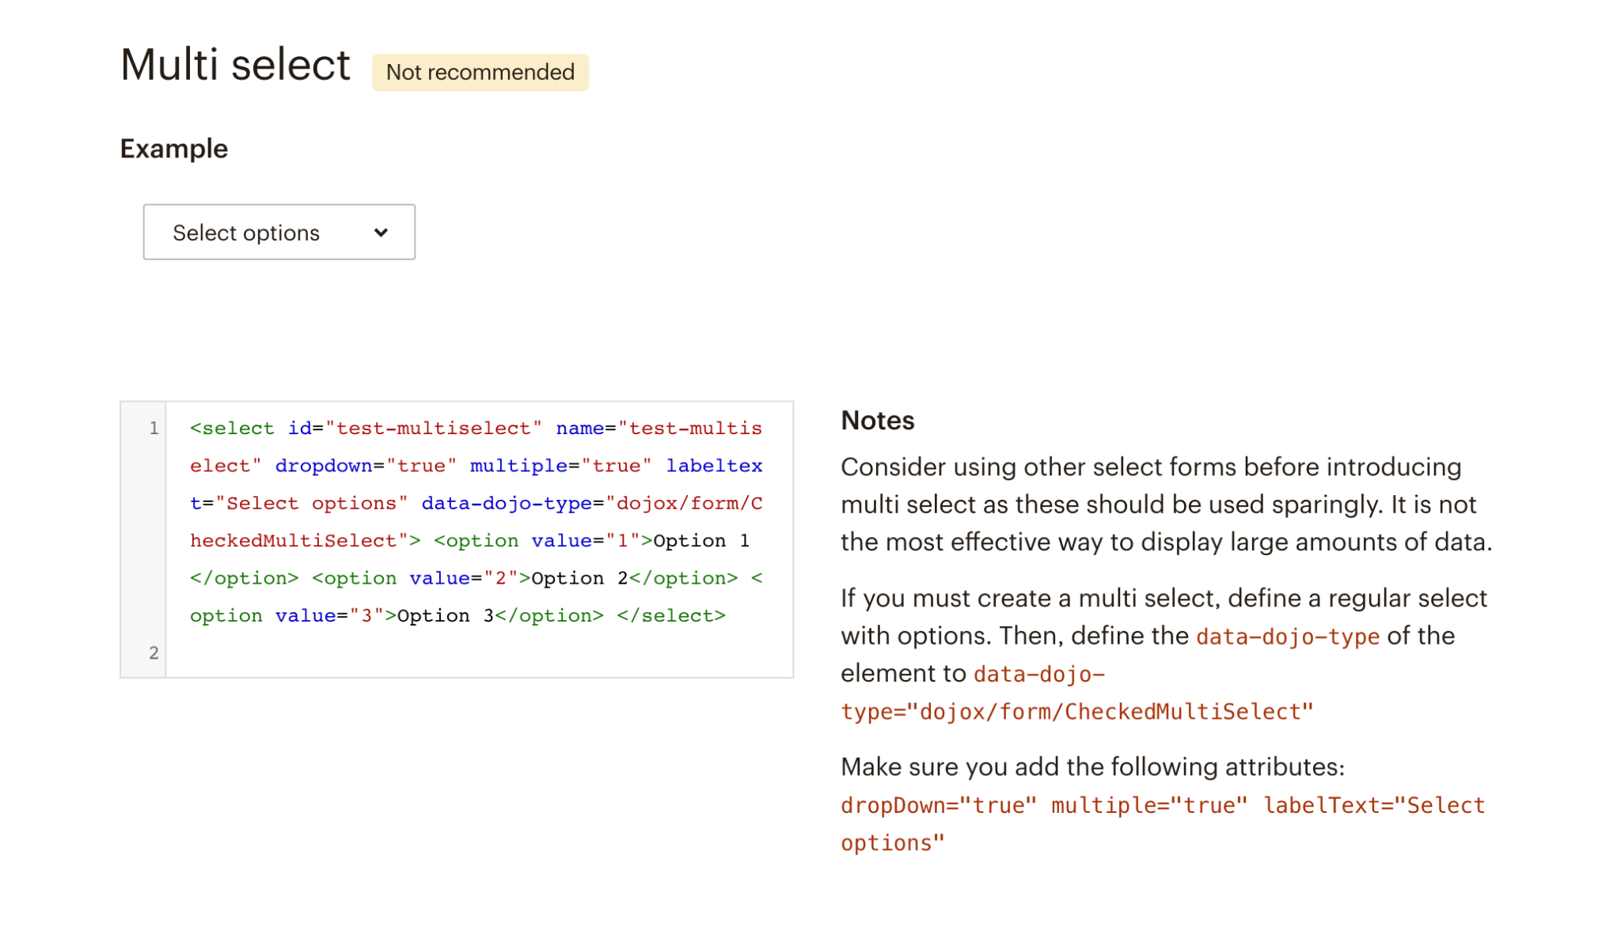Click line number 2 in code gutter

tap(154, 652)
